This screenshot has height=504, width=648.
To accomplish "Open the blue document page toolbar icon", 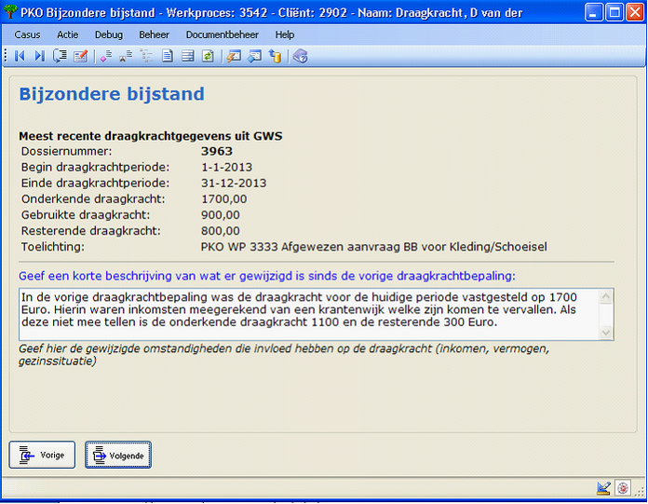I will pos(167,56).
